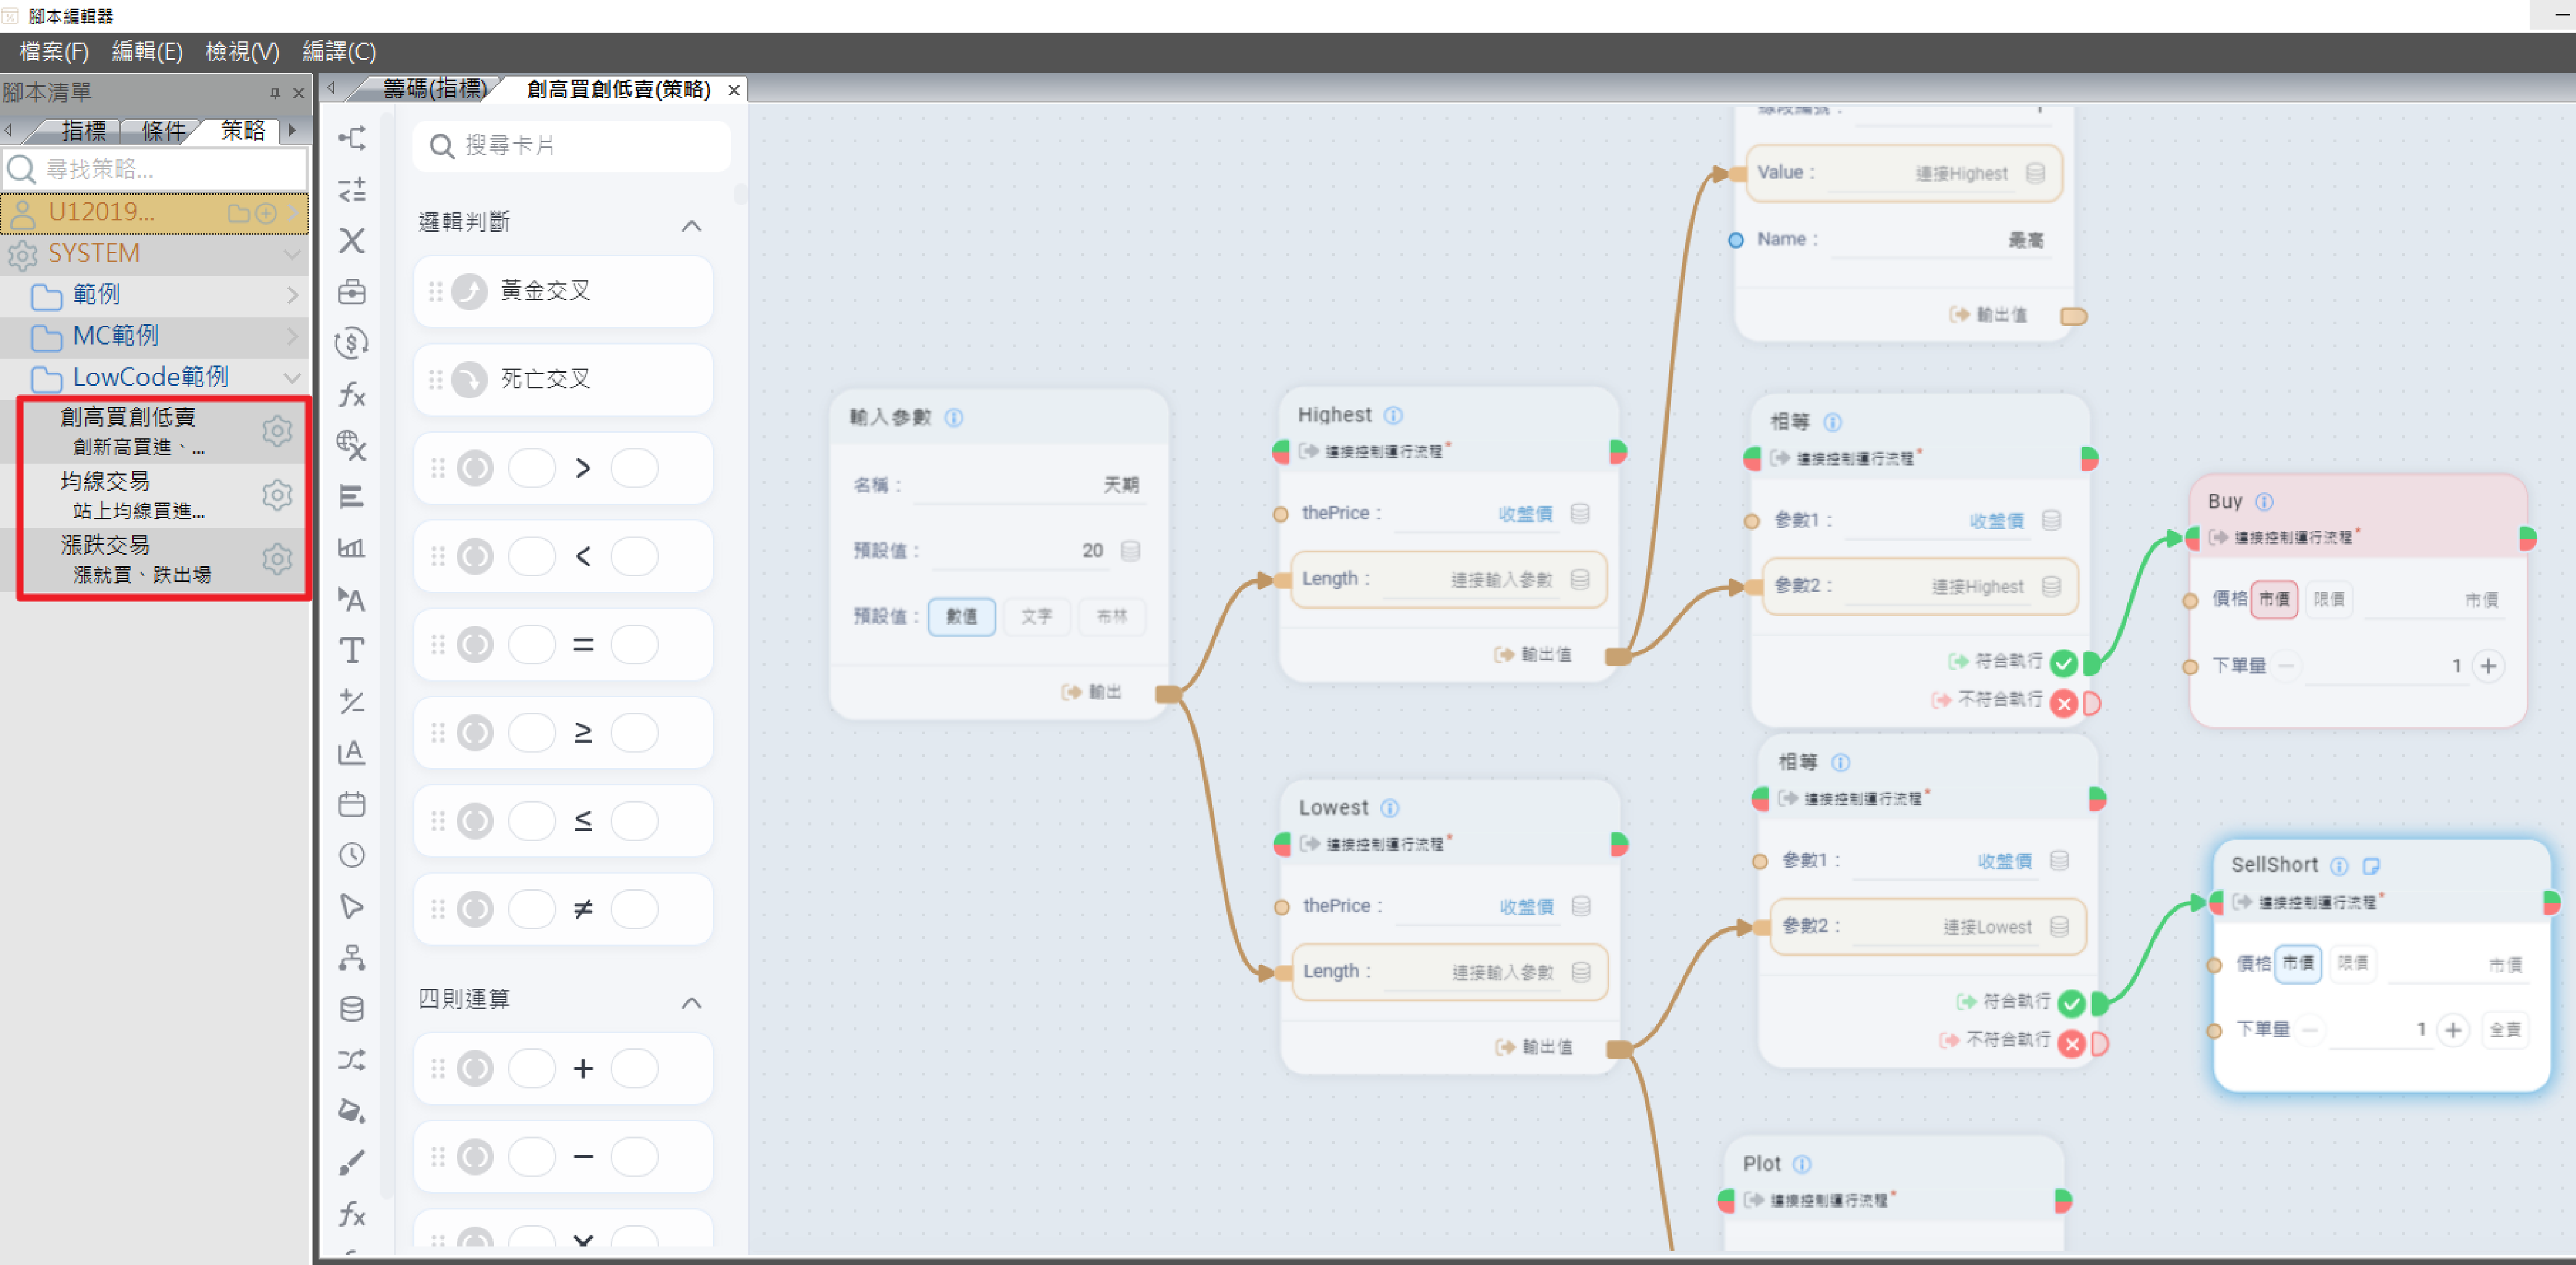Click the green 符合執行 check connector
Screen dimensions: 2576x1265
(2063, 662)
